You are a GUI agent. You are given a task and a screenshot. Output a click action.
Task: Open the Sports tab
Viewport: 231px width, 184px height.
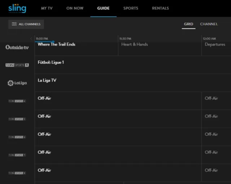131,8
